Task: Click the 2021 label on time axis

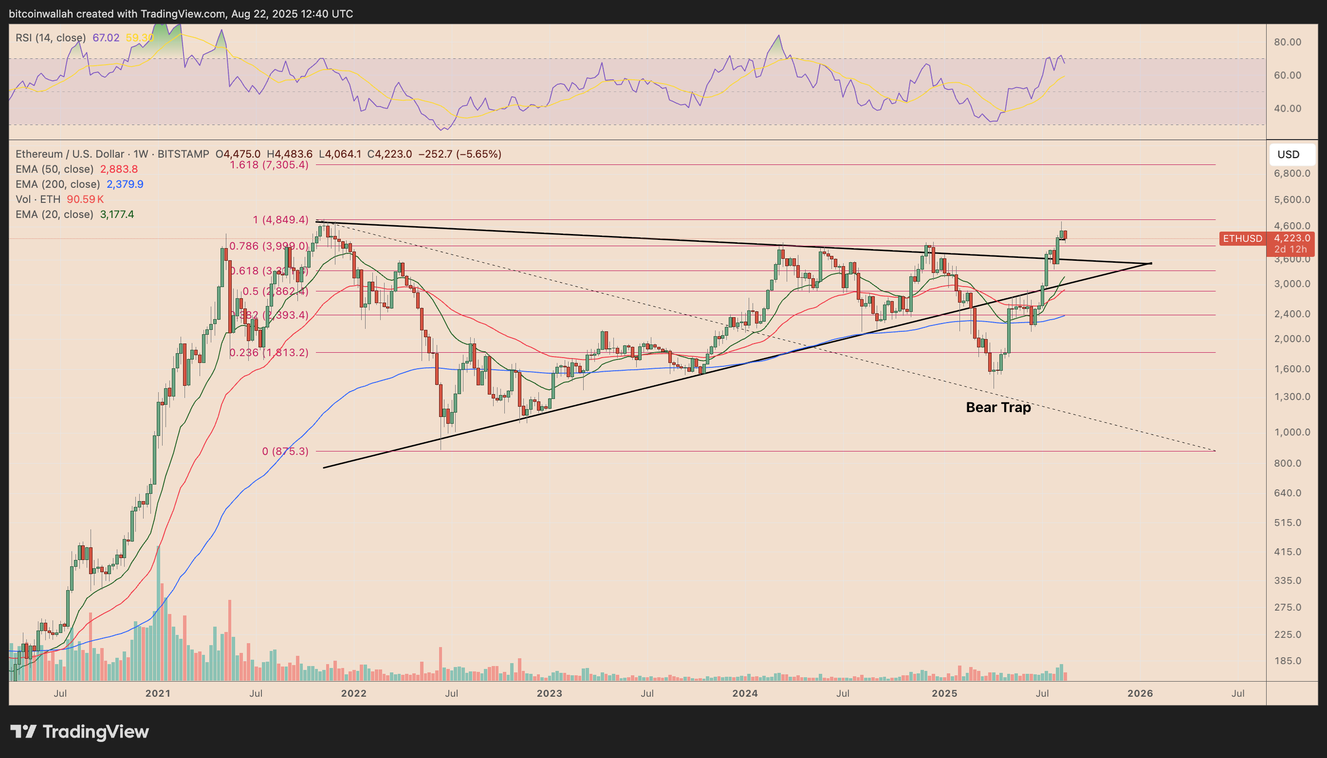Action: click(x=158, y=693)
